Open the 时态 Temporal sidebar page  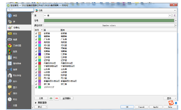pos(19,99)
